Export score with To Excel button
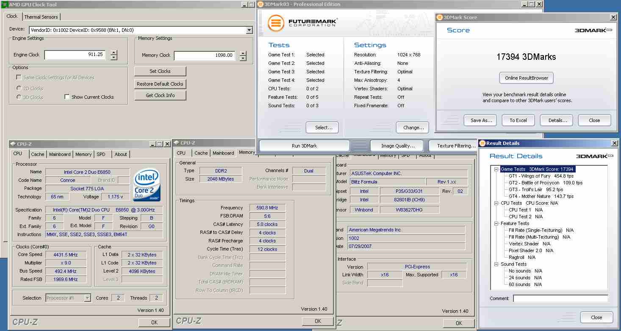The height and width of the screenshot is (331, 621). point(518,120)
